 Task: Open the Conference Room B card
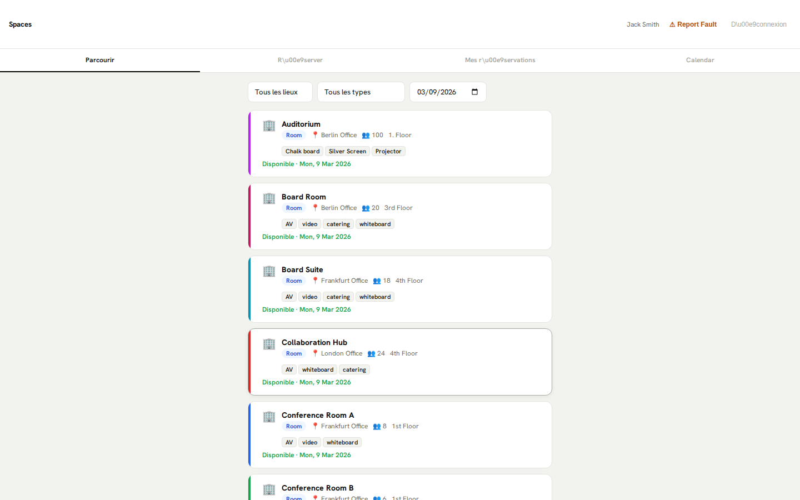coord(400,488)
